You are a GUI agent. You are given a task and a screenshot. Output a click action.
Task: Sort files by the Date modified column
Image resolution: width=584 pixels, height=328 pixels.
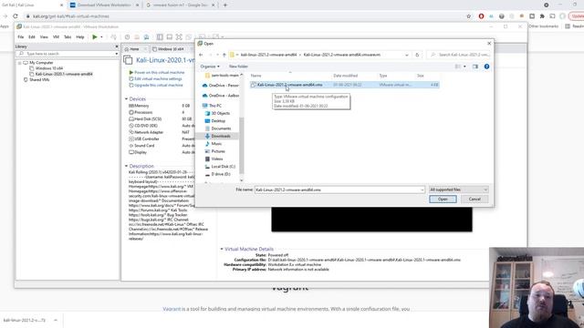point(345,76)
